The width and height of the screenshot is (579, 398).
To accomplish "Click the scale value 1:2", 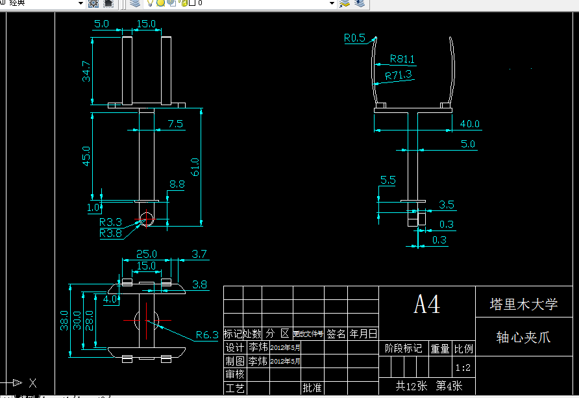I will point(463,367).
